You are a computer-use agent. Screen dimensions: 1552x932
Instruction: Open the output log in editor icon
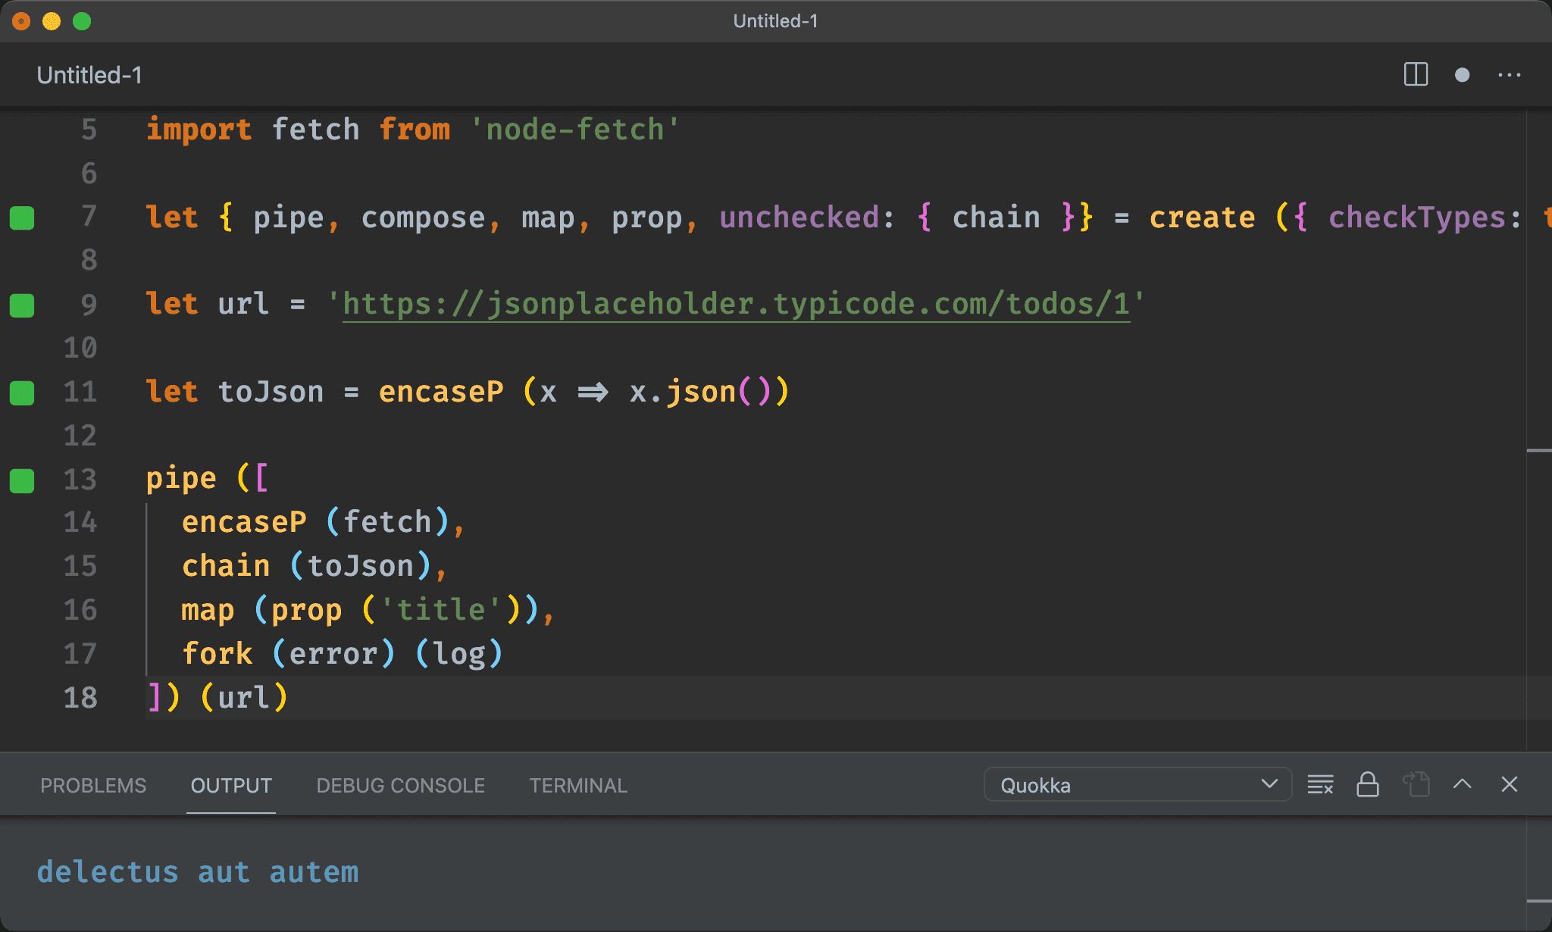tap(1416, 784)
